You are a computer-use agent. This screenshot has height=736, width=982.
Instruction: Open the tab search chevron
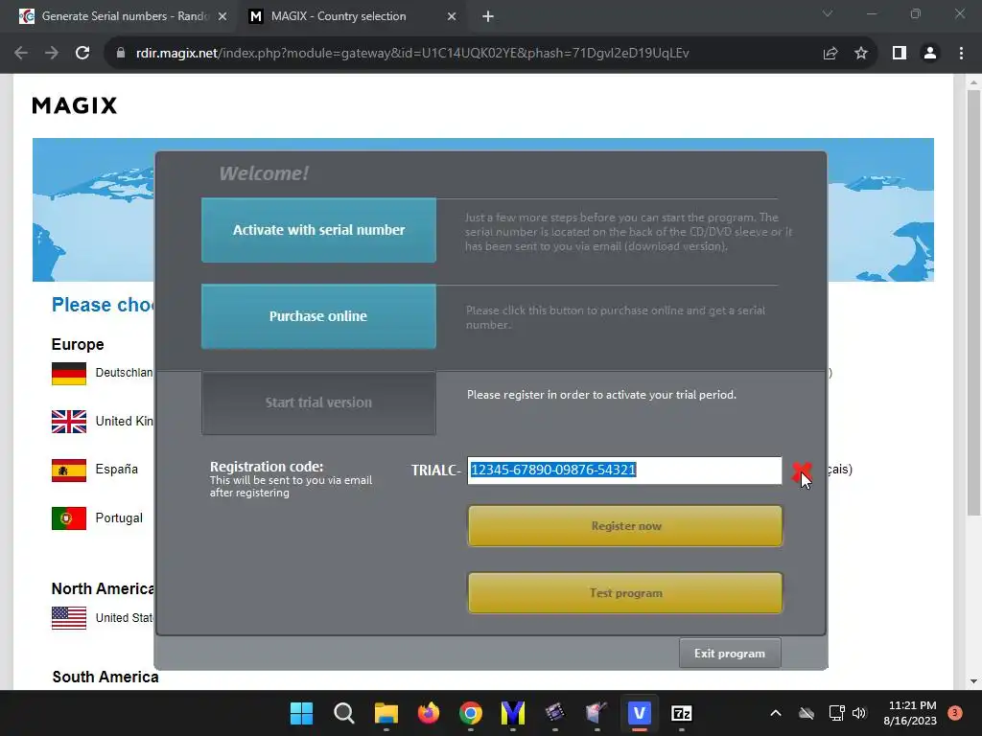828,13
